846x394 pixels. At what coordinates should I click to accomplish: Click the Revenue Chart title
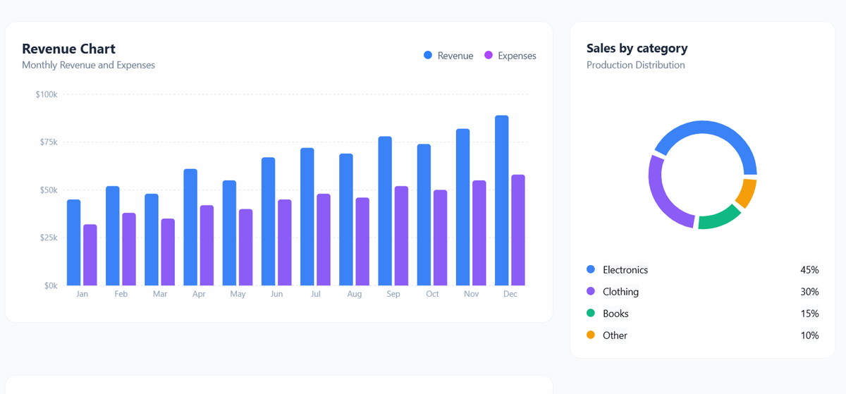tap(68, 49)
